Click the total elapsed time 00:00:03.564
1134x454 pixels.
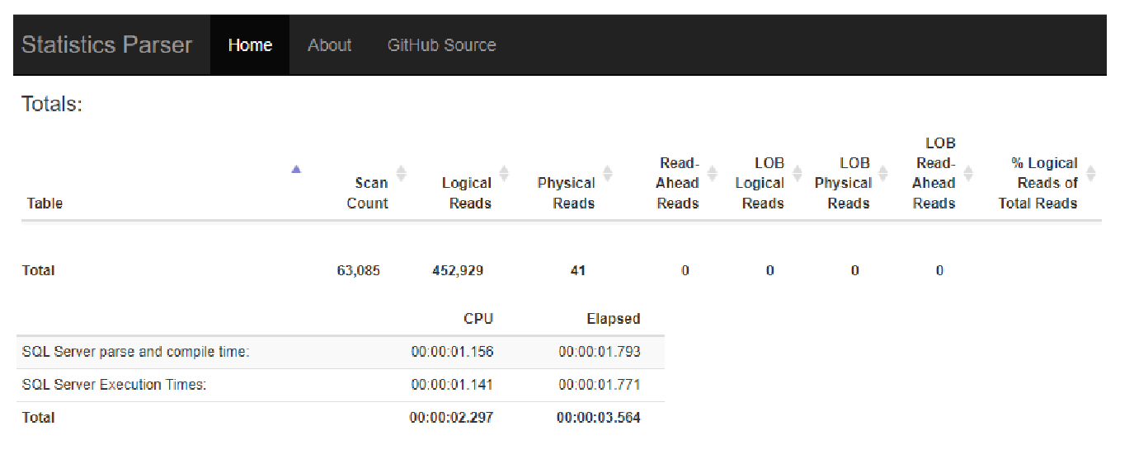598,418
